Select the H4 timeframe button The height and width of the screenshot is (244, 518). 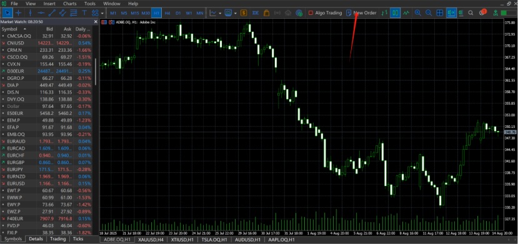(x=167, y=13)
